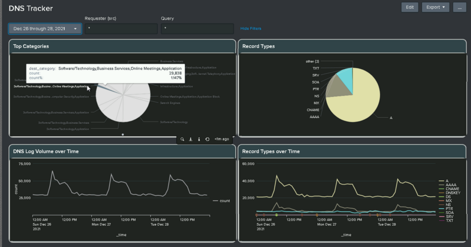
Task: Toggle the CNAME series in legend
Action: point(449,189)
